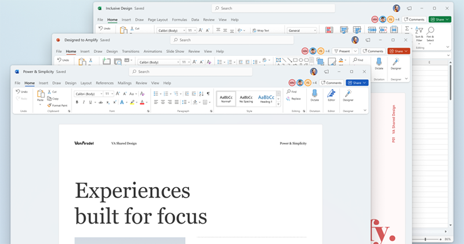
Task: Open bullets list dropdown arrow in Word
Action: [x=161, y=94]
